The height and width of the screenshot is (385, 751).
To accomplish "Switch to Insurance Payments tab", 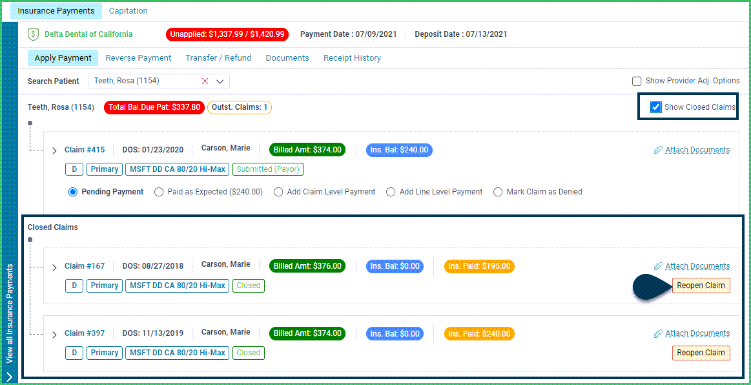I will pos(56,10).
